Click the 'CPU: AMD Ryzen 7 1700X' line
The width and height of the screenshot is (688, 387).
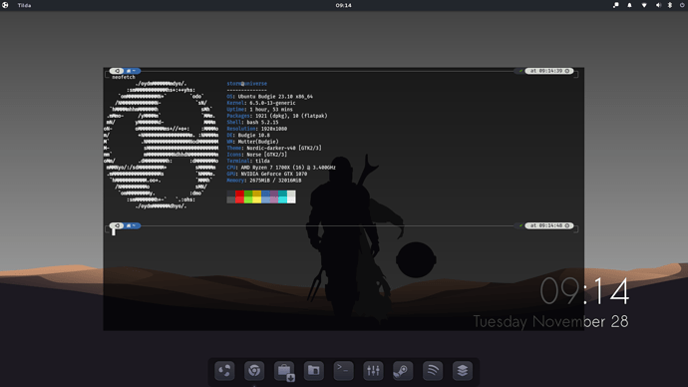coord(281,168)
